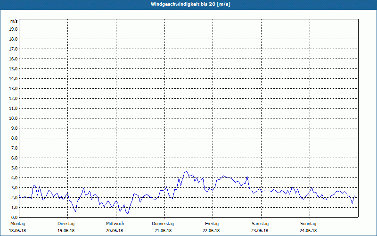The height and width of the screenshot is (236, 377).
Task: Click the 10,0 y-axis value
Action: pos(14,118)
